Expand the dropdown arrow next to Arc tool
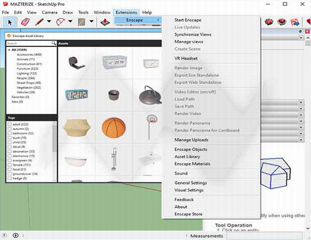This screenshot has height=240, width=311. (x=70, y=21)
